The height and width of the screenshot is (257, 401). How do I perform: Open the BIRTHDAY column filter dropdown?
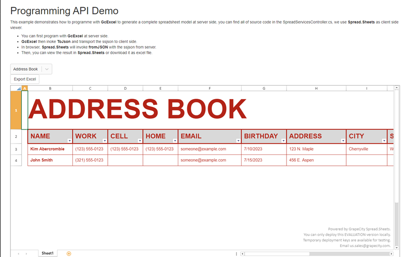[283, 141]
